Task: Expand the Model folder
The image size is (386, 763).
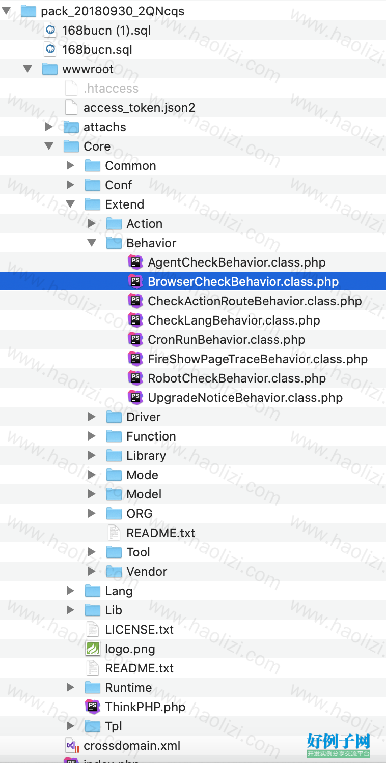Action: coord(92,494)
